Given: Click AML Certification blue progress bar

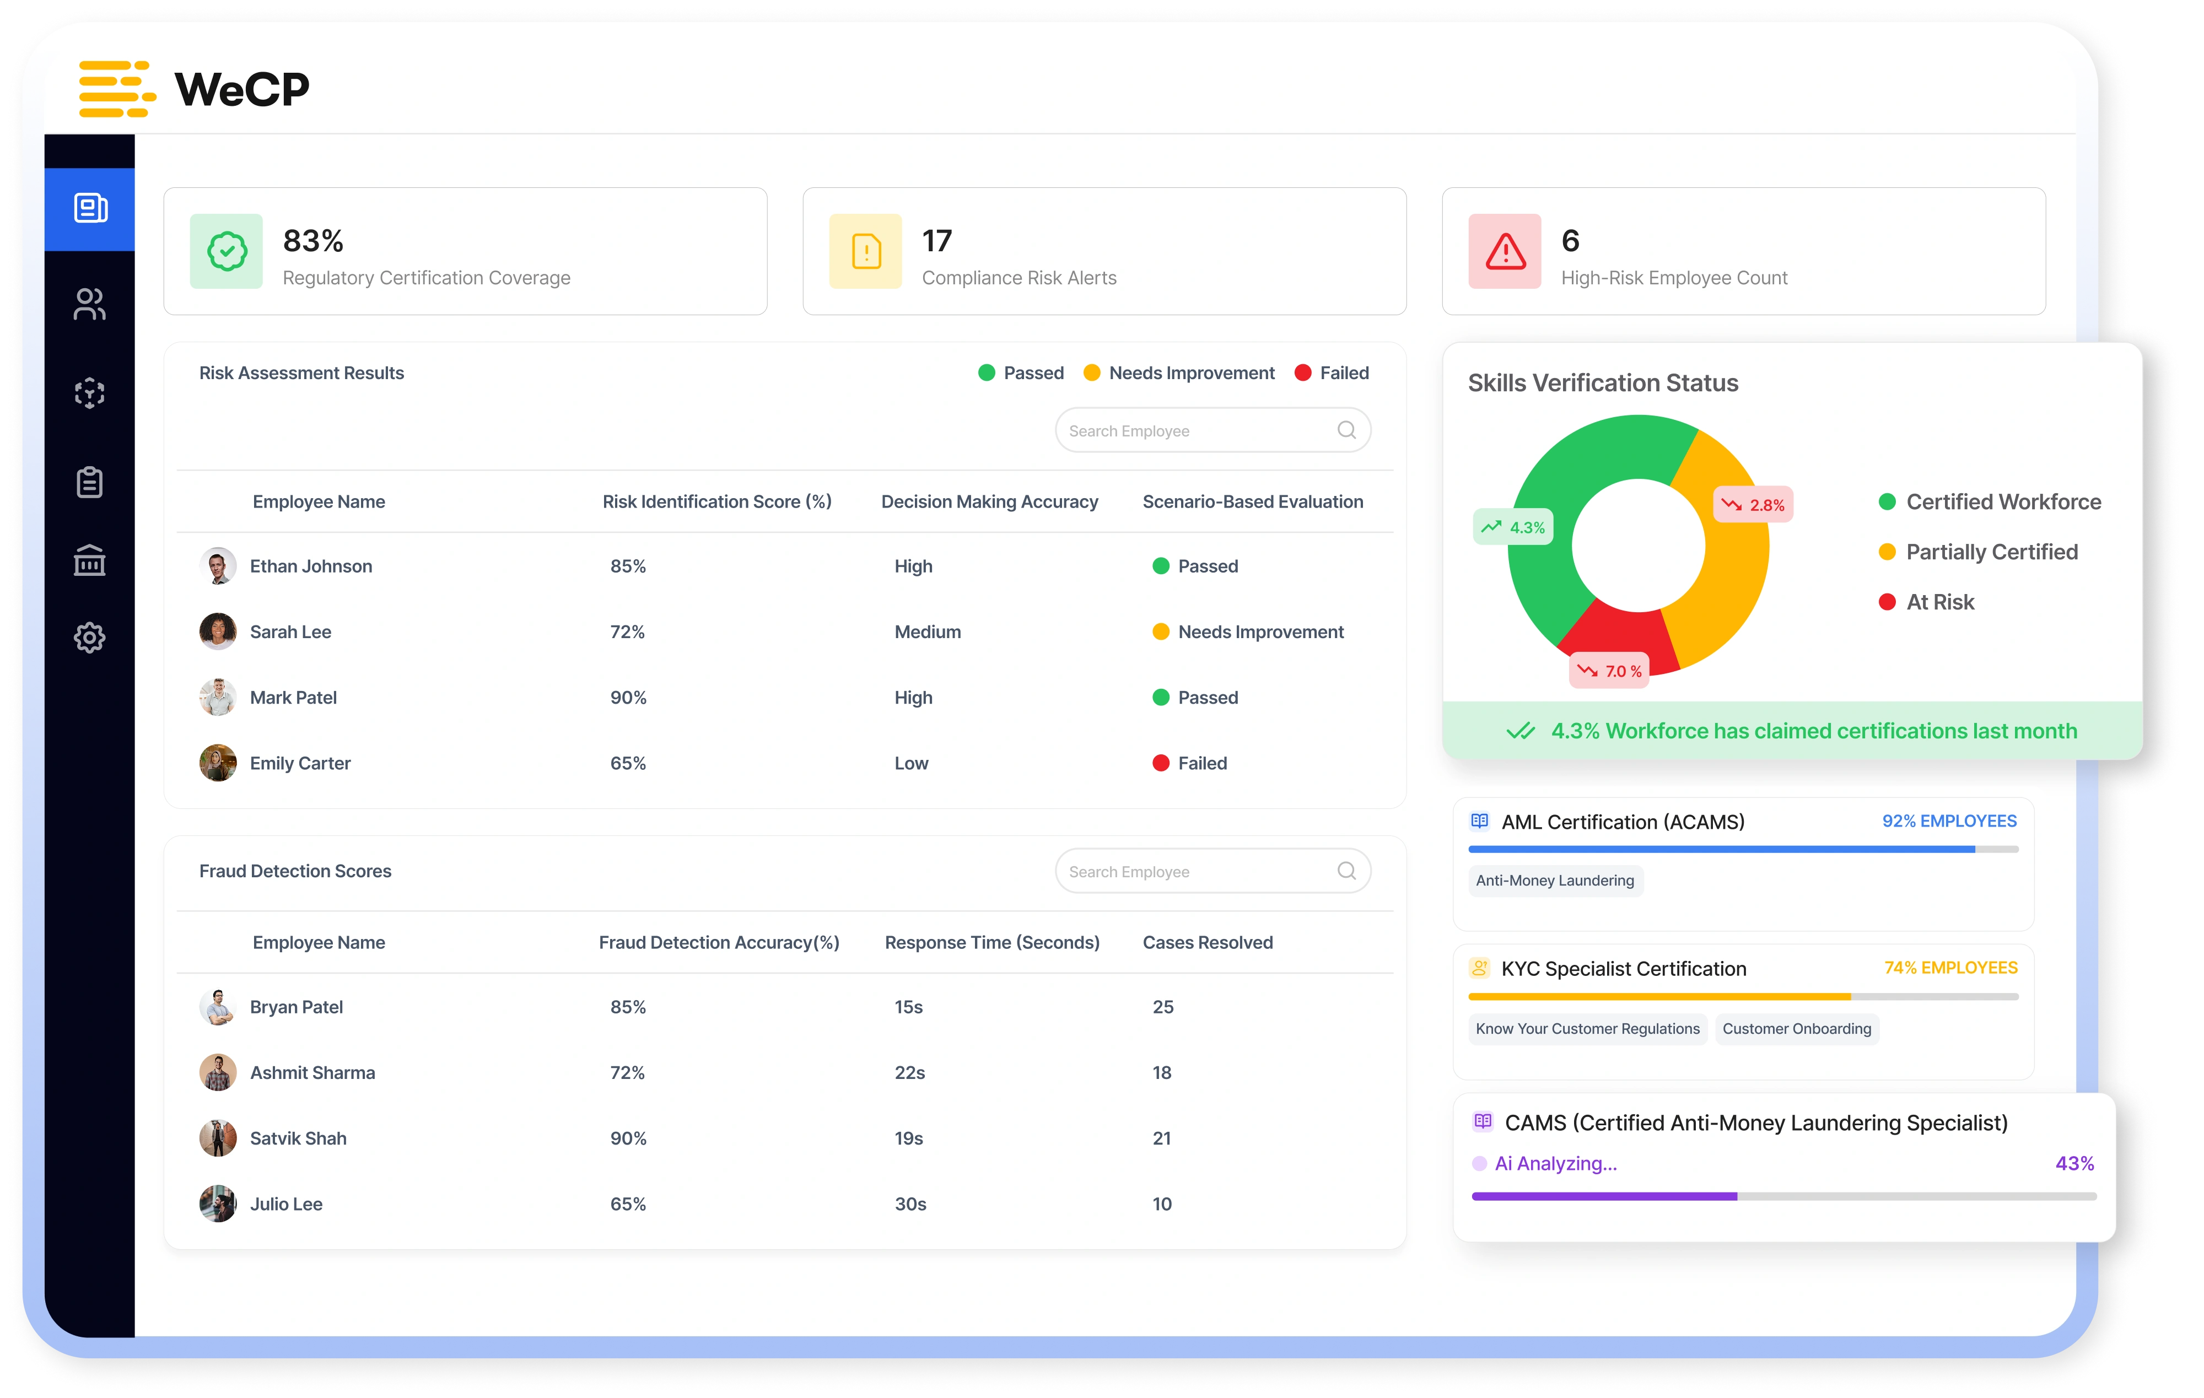Looking at the screenshot, I should coord(1743,850).
